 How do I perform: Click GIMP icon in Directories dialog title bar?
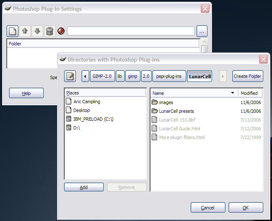pos(63,59)
